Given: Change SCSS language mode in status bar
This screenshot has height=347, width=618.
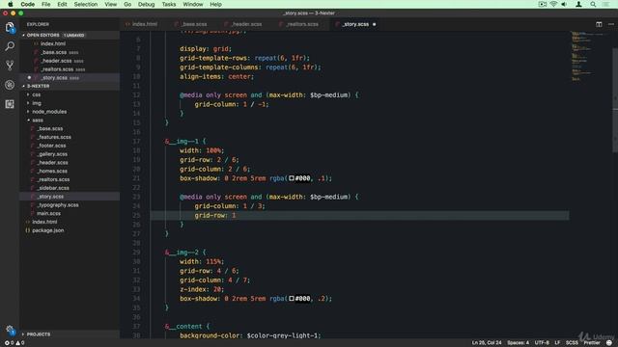Looking at the screenshot, I should pyautogui.click(x=572, y=343).
